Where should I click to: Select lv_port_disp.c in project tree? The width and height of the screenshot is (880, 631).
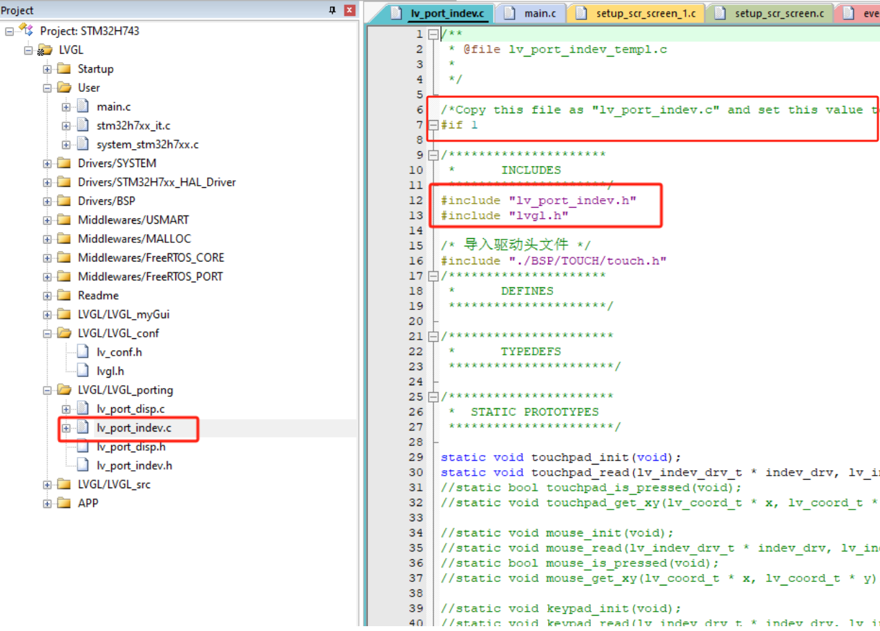click(x=130, y=409)
